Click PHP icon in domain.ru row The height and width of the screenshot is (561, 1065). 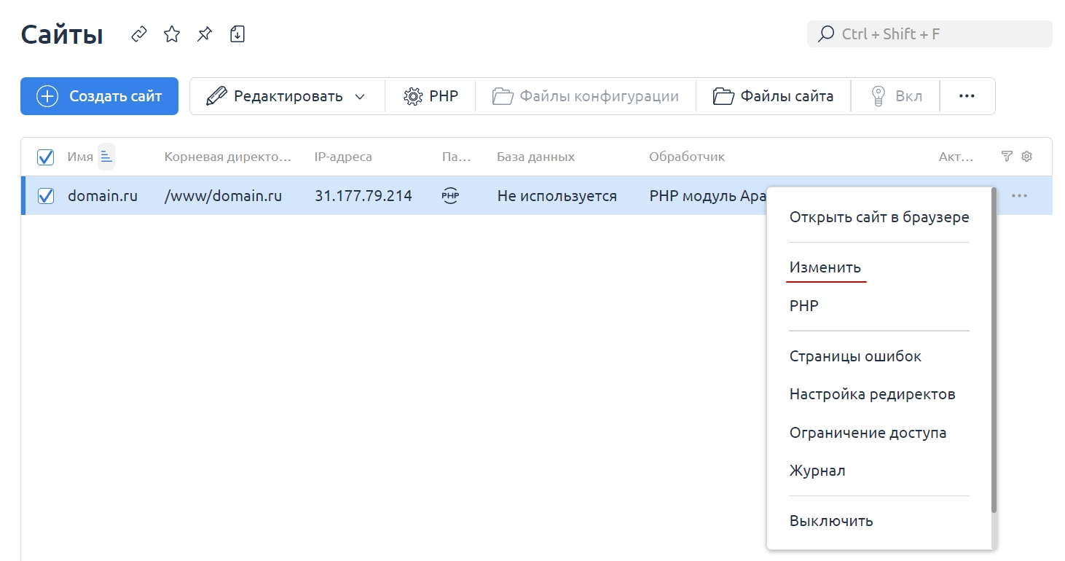(451, 196)
